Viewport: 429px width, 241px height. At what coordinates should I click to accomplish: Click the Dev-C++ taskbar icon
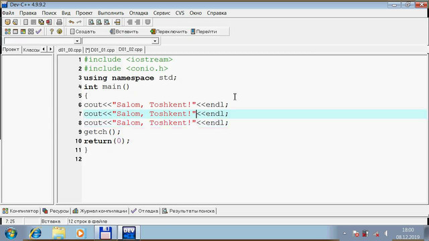pos(129,233)
